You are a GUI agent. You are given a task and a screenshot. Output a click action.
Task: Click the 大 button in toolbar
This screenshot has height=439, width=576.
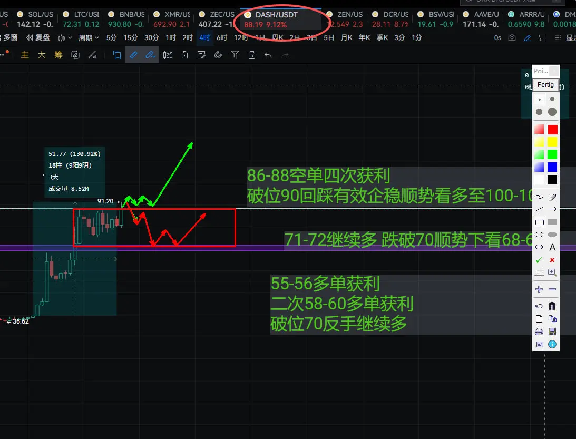(42, 55)
